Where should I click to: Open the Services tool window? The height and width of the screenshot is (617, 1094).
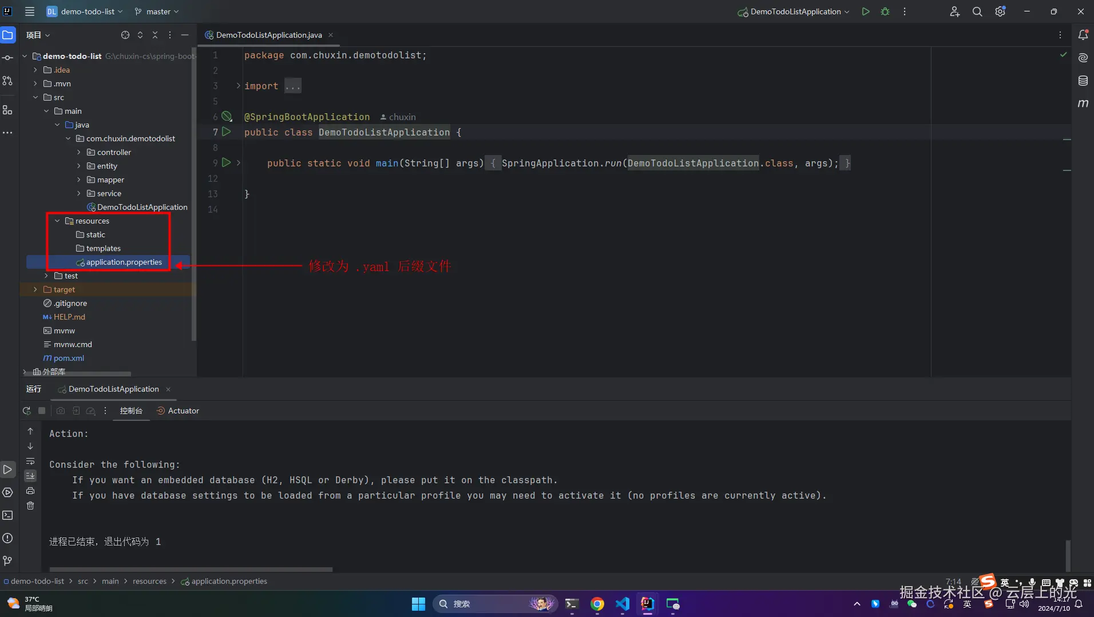pos(8,492)
